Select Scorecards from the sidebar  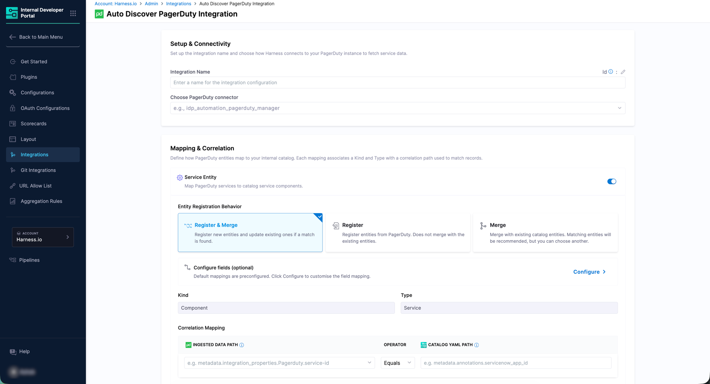tap(33, 123)
